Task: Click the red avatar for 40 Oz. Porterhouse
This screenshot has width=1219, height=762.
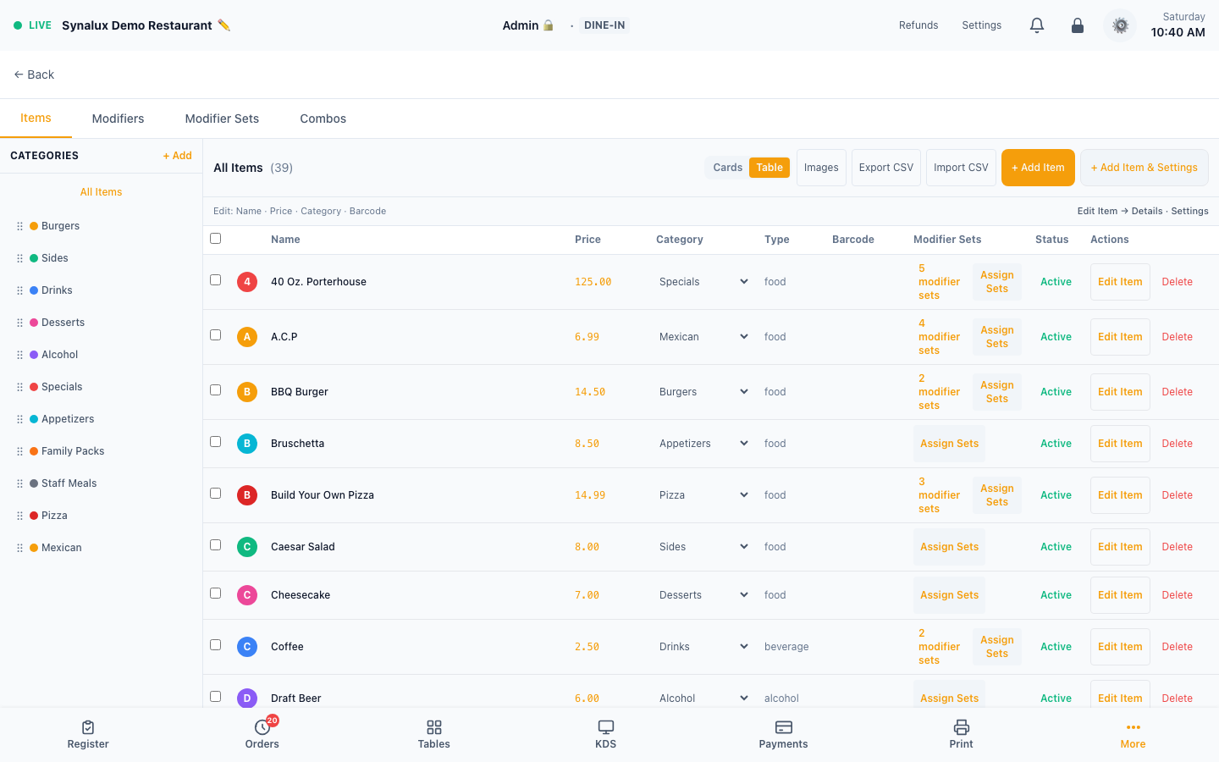Action: pos(247,282)
